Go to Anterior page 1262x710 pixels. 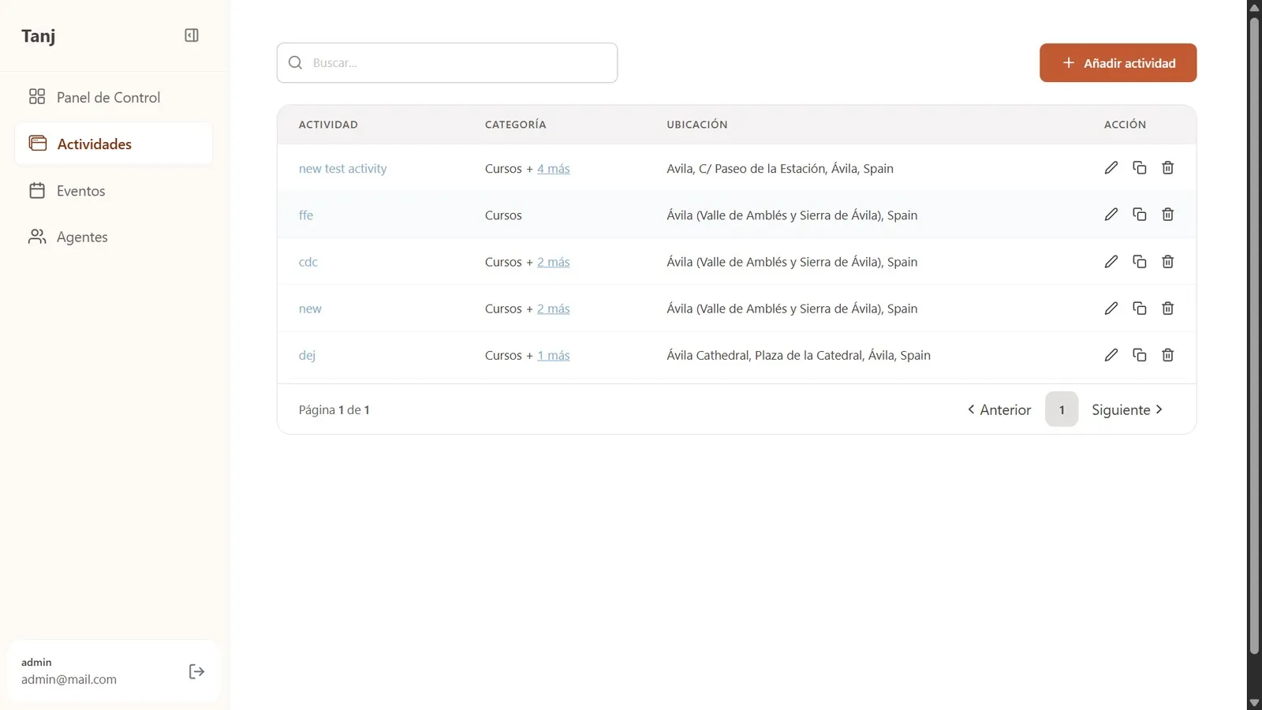tap(999, 409)
